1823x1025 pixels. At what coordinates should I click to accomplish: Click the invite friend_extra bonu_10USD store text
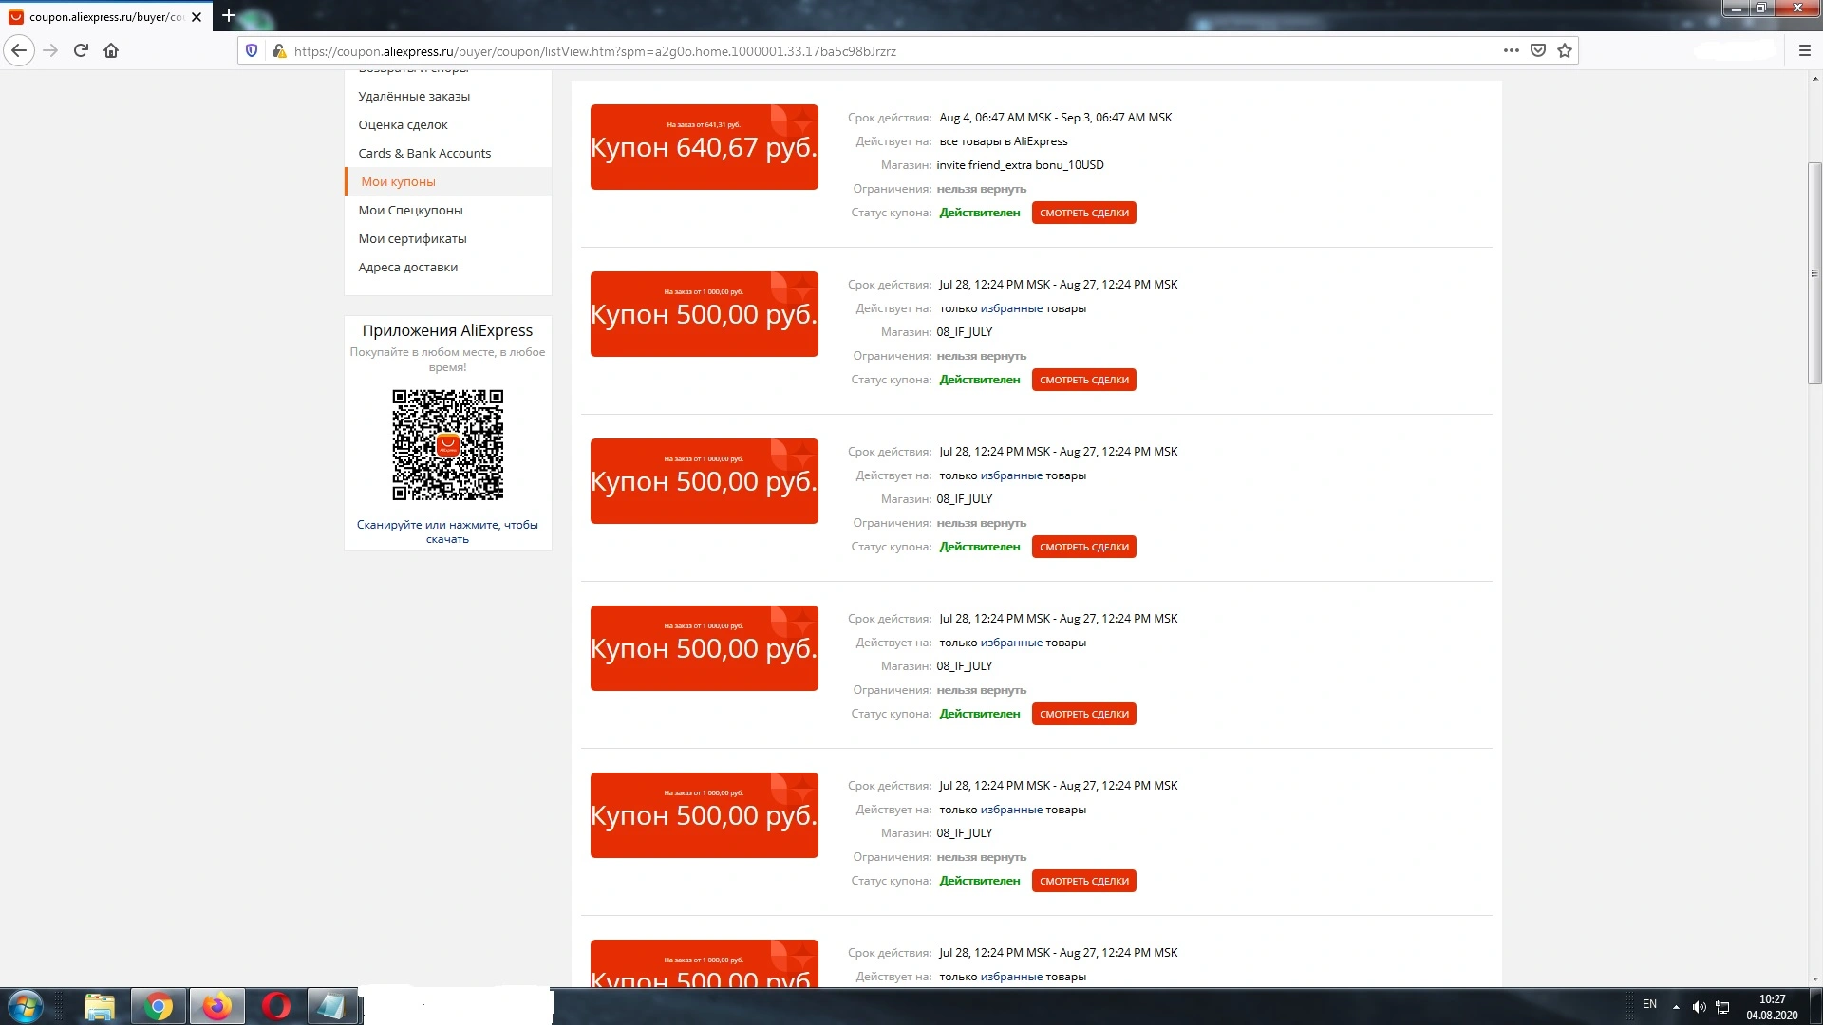[x=1021, y=165]
